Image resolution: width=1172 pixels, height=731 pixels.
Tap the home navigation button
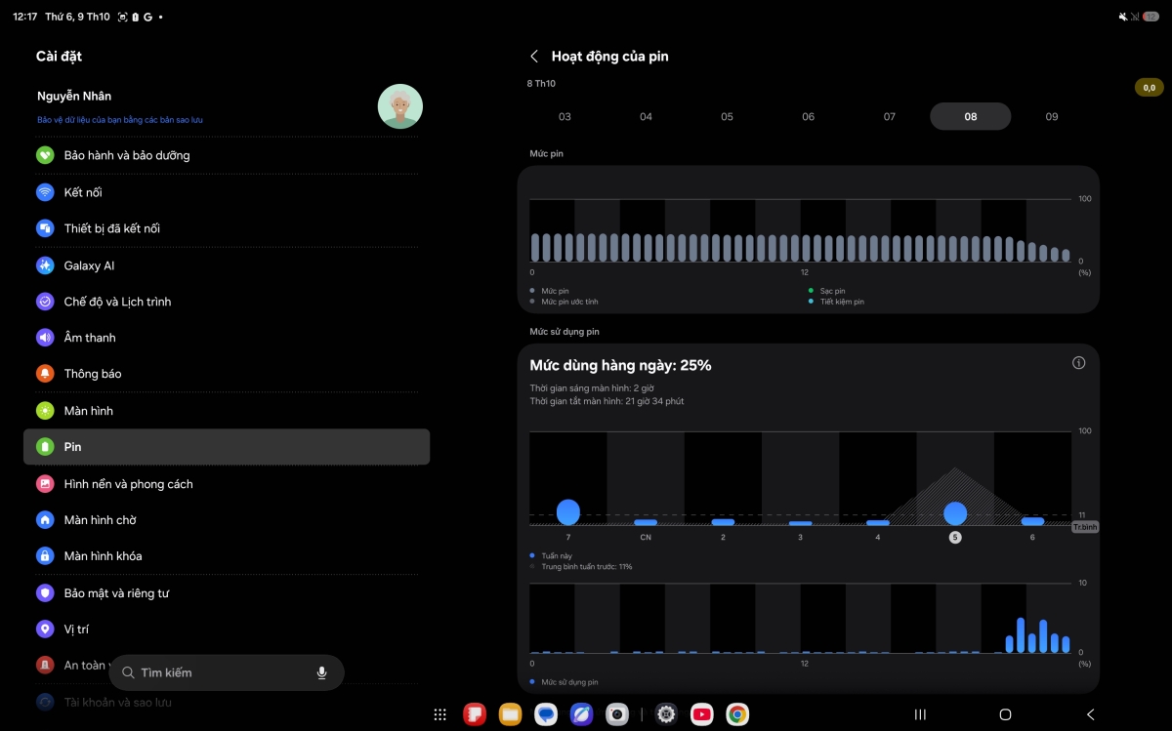pyautogui.click(x=1005, y=714)
